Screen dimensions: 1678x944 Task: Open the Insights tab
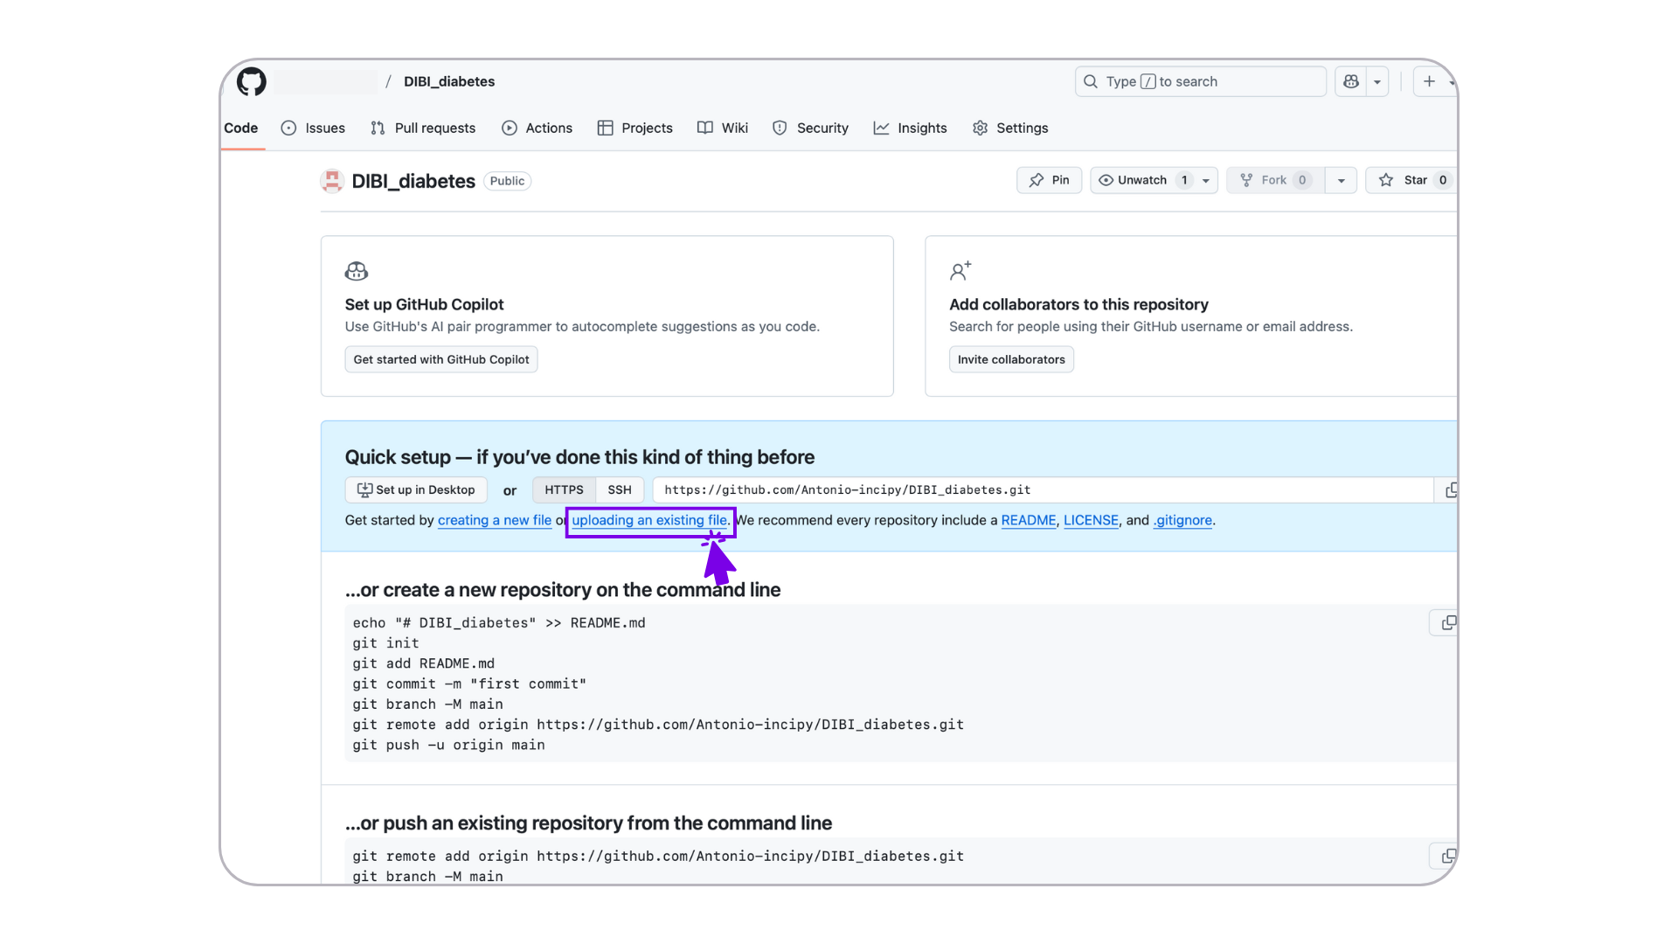click(x=911, y=128)
